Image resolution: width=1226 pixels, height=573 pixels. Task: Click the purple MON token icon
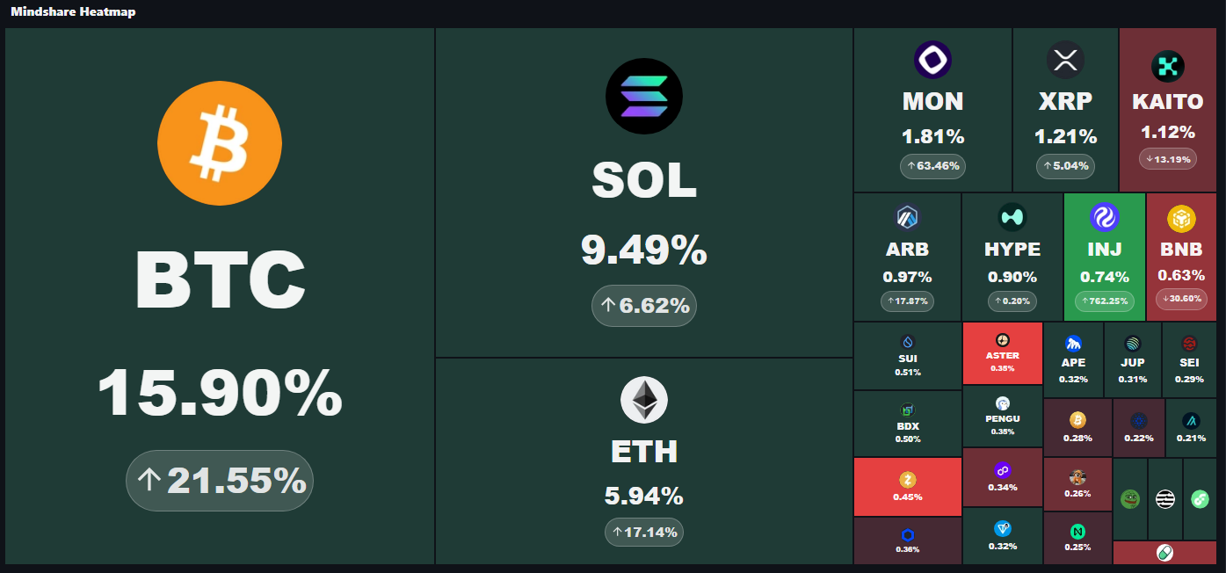[932, 60]
